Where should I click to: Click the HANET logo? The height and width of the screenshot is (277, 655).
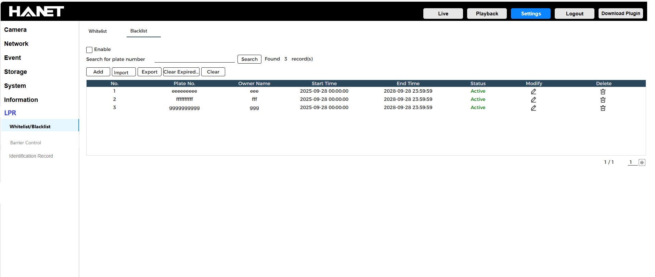[36, 12]
